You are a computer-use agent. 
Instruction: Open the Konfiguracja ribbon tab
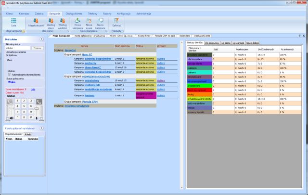124,14
